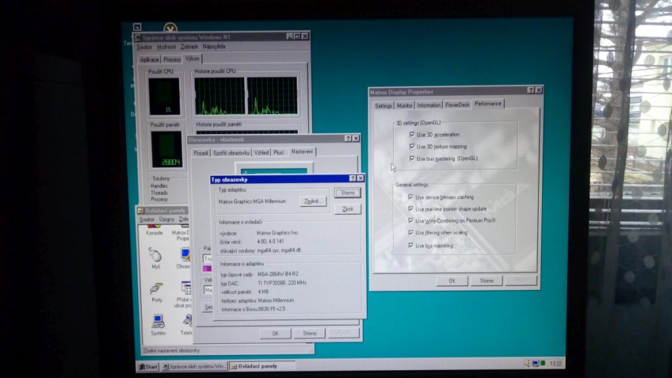Image resolution: width=672 pixels, height=378 pixels.
Task: Open the Start menu button
Action: coord(148,367)
